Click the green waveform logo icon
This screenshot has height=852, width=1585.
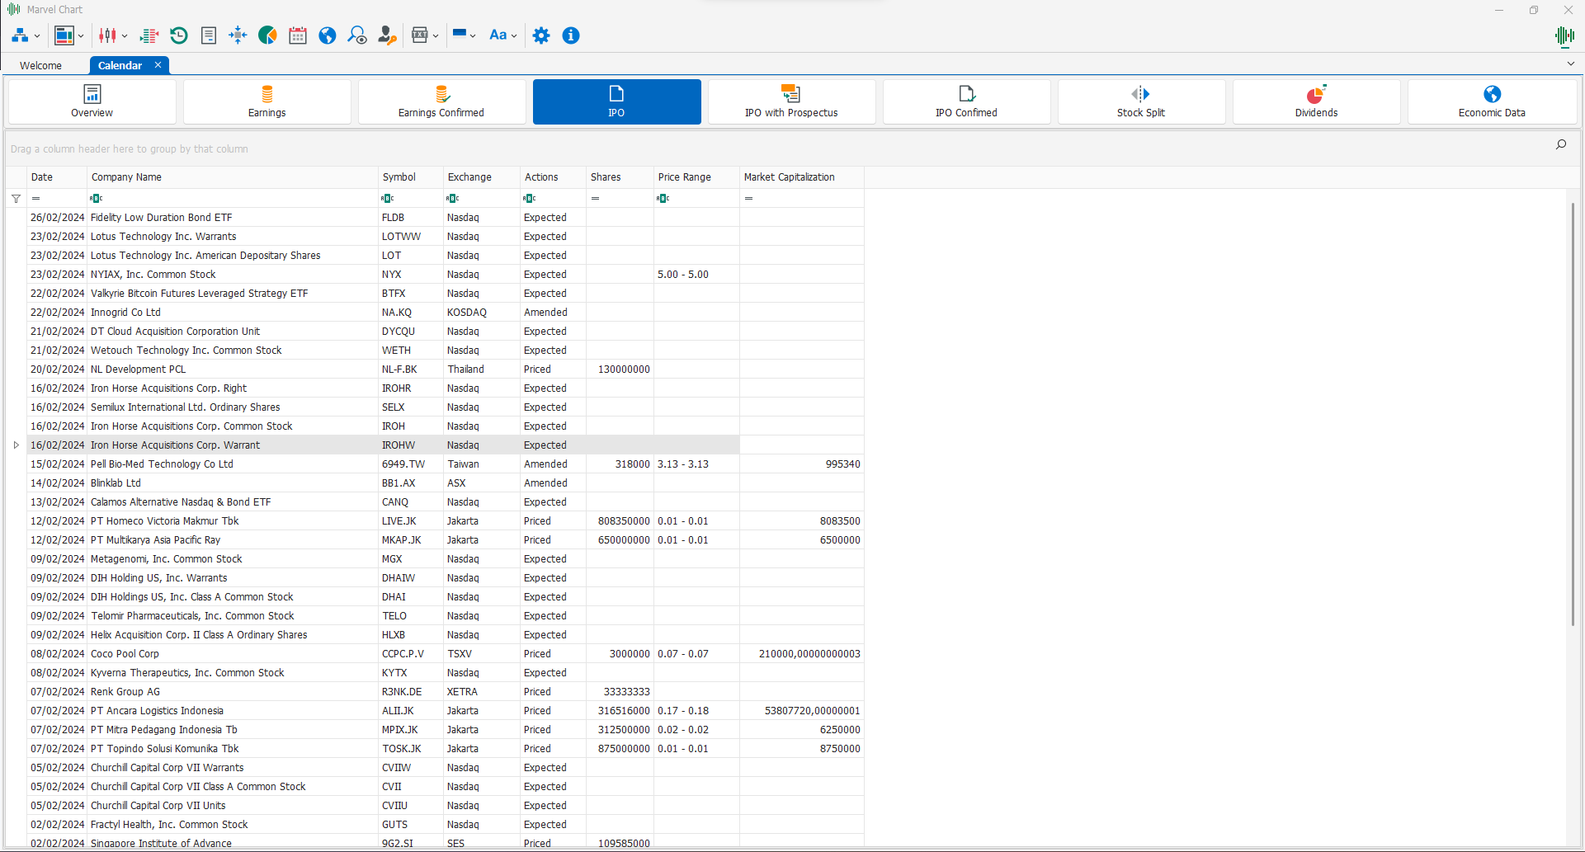[x=1564, y=35]
